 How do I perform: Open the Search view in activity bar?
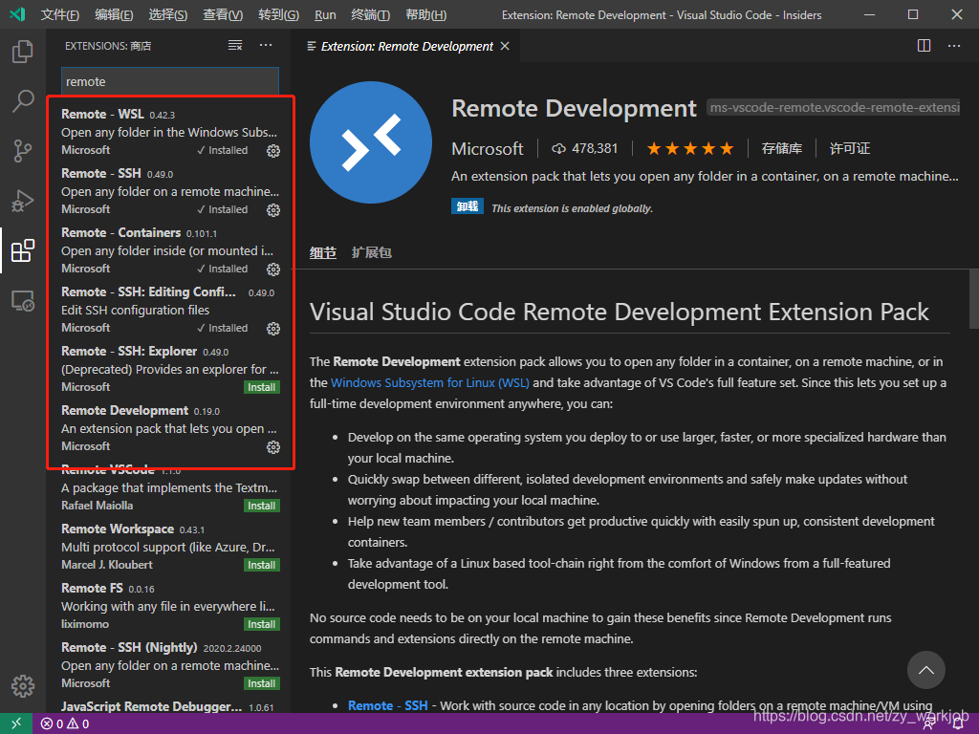[x=23, y=100]
